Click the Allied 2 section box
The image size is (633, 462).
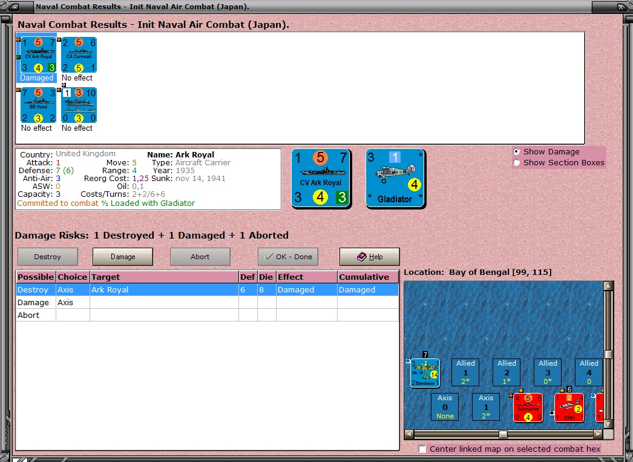(507, 372)
